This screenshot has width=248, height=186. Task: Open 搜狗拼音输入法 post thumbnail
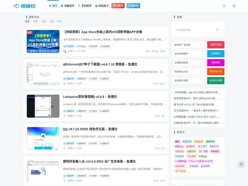coord(43,171)
